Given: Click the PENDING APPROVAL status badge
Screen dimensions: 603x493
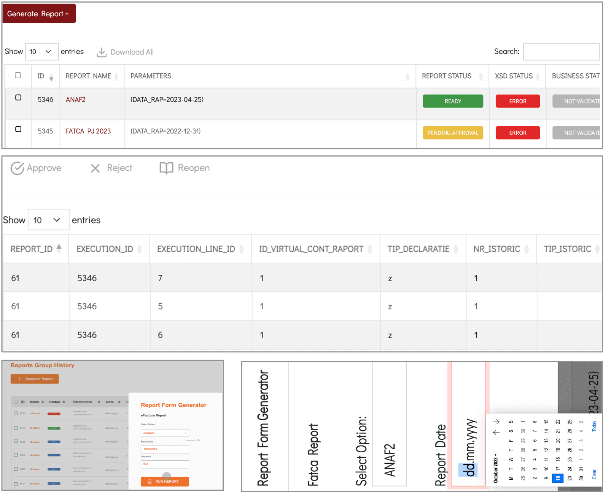Looking at the screenshot, I should point(453,133).
